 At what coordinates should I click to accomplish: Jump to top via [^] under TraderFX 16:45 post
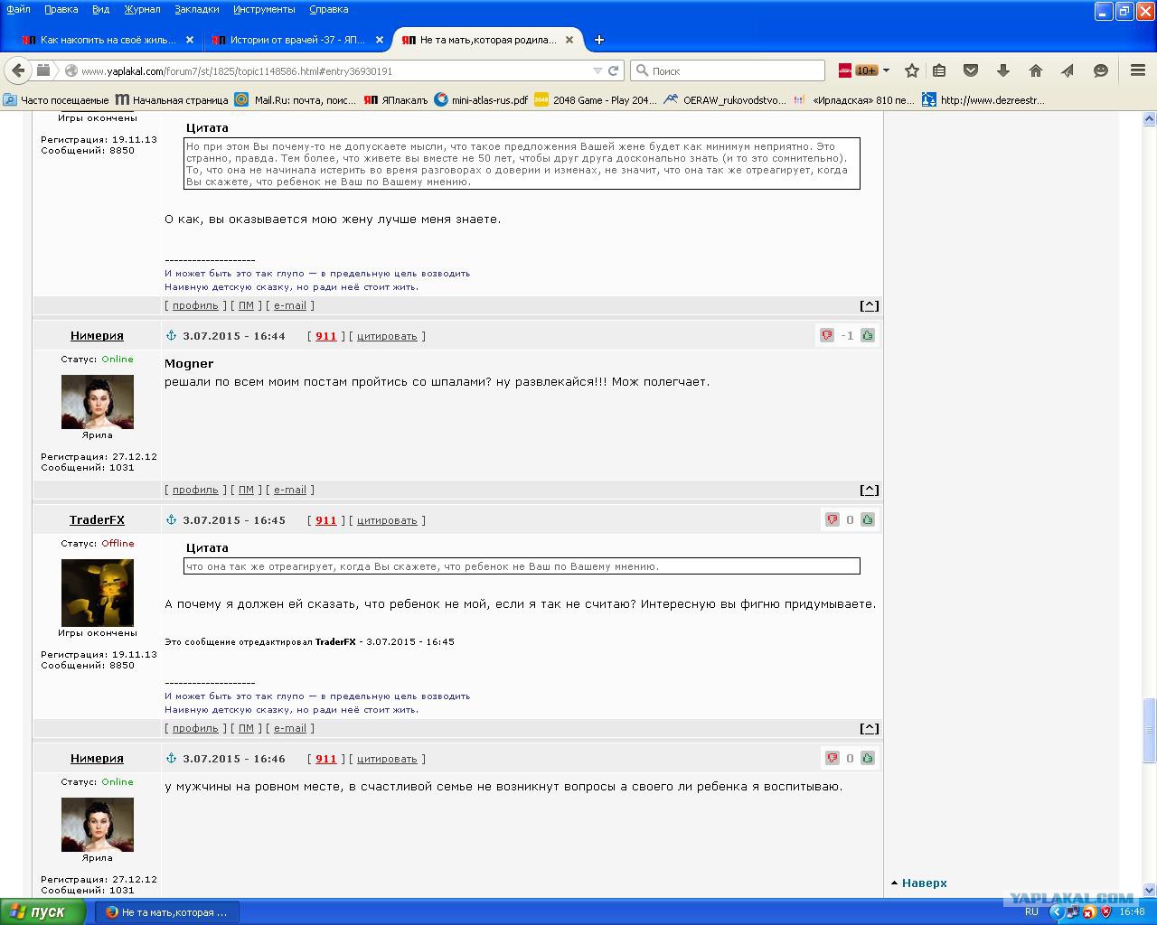869,728
